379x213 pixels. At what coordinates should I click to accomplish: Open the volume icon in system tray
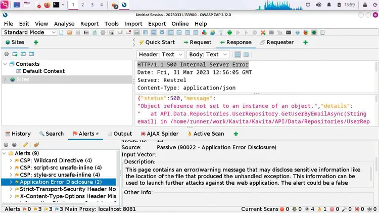pos(319,5)
